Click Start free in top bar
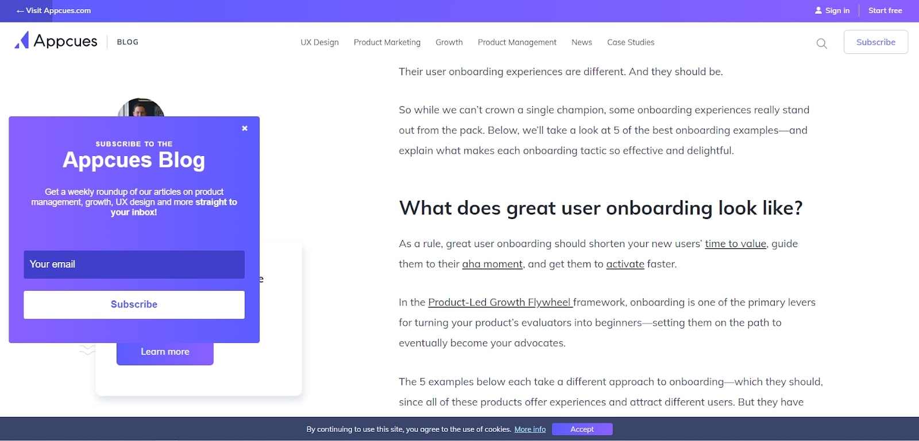919x441 pixels. [885, 10]
